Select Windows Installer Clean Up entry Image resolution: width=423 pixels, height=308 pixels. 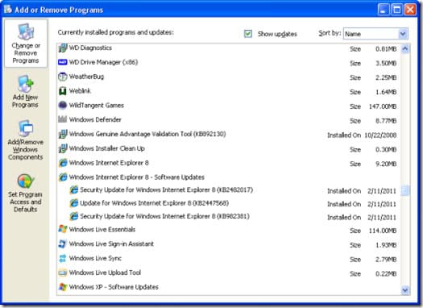(107, 148)
